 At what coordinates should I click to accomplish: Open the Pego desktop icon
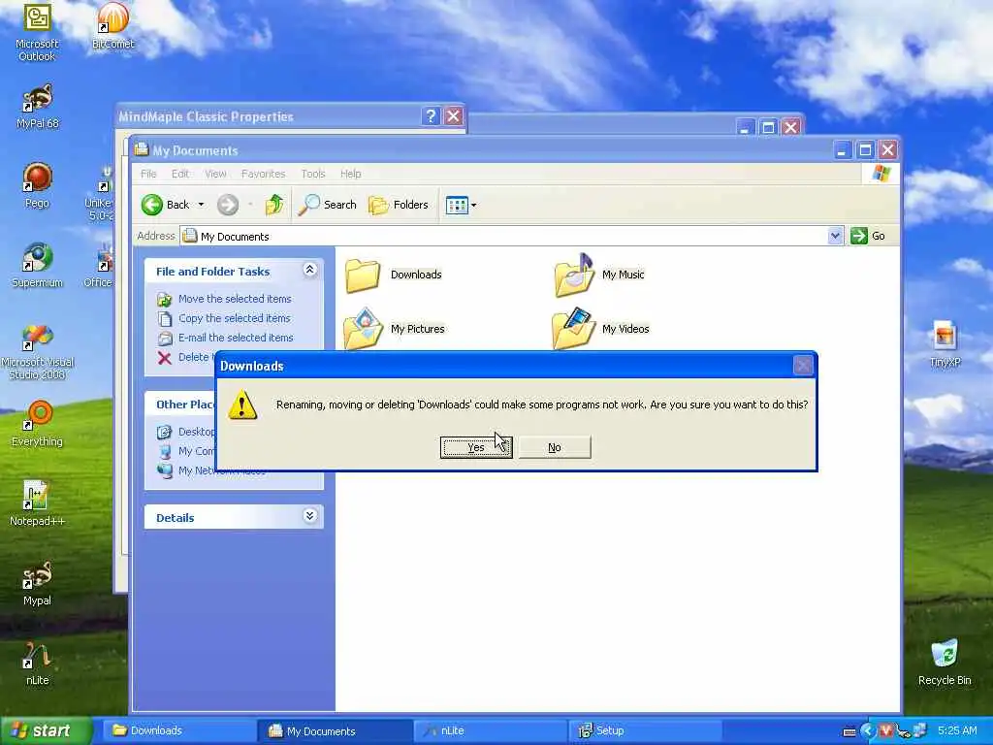[38, 185]
